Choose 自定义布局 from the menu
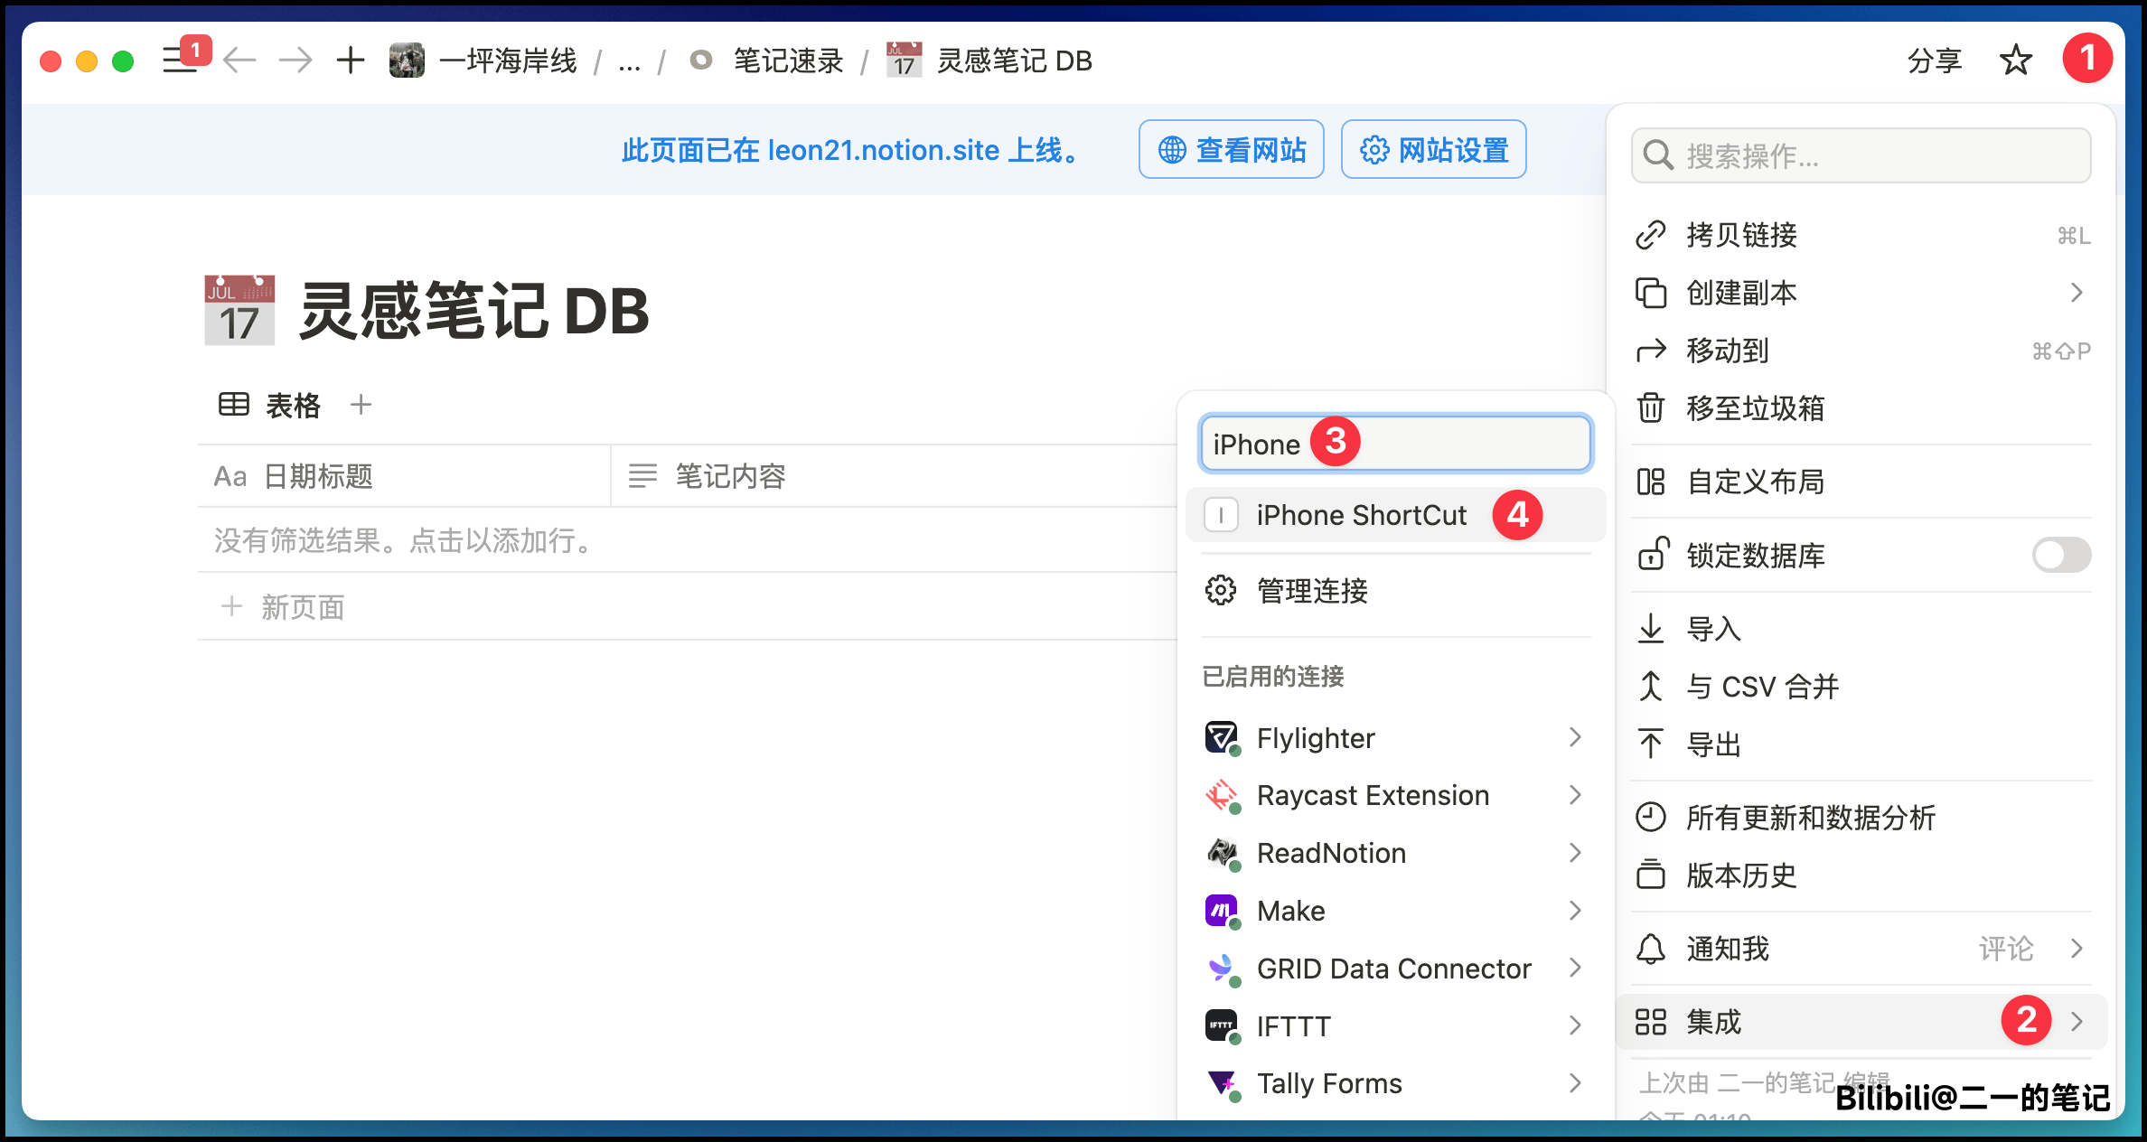 click(1861, 482)
